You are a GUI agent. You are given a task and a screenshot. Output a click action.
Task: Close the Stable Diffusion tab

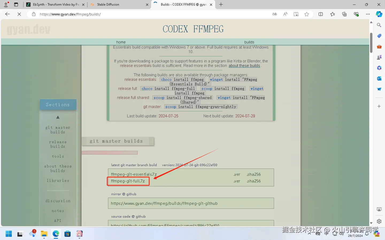coord(147,5)
